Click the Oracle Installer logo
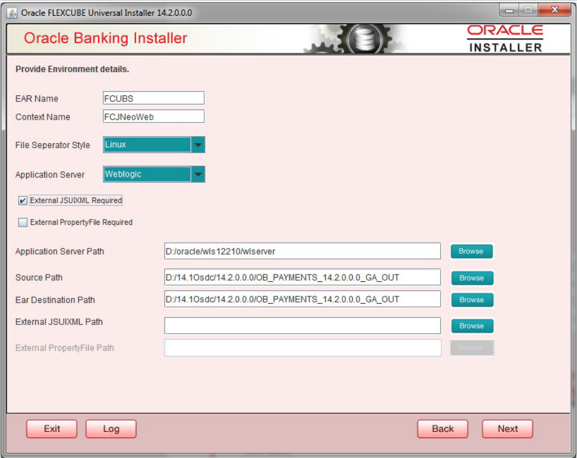Viewport: 577px width, 458px height. tap(505, 39)
